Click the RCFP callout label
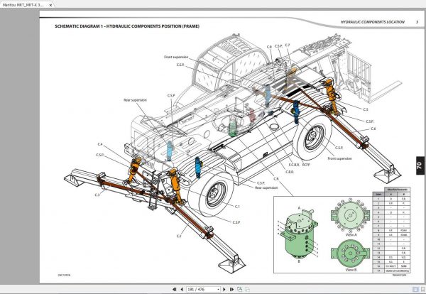This screenshot has height=294, width=426. point(306,165)
